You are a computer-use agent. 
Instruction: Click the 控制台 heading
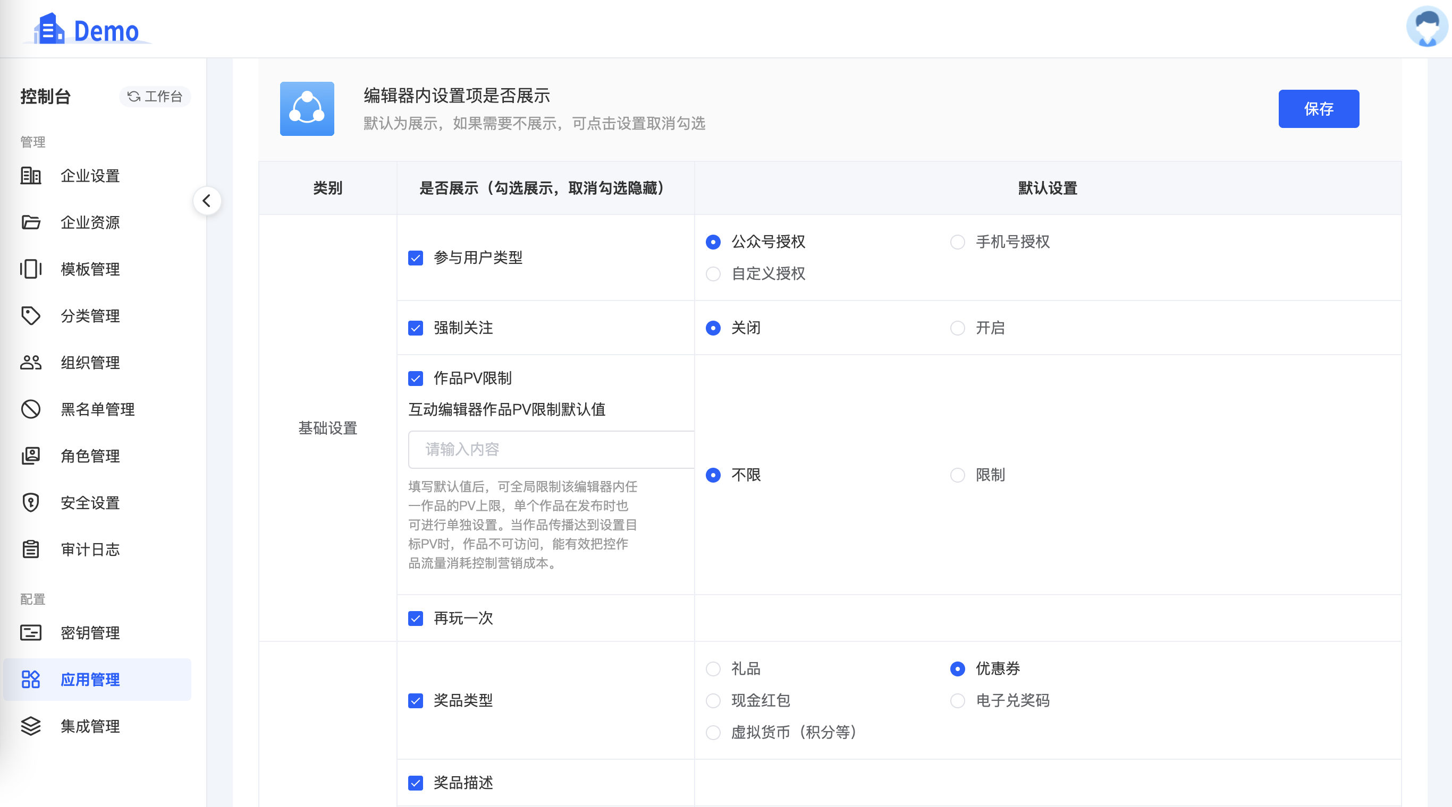46,96
